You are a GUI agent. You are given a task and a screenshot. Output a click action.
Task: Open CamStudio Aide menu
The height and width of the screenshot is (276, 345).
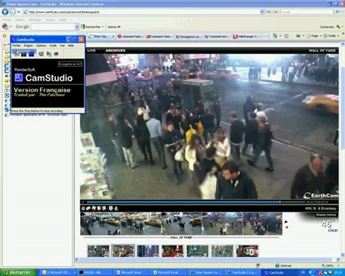(71, 45)
